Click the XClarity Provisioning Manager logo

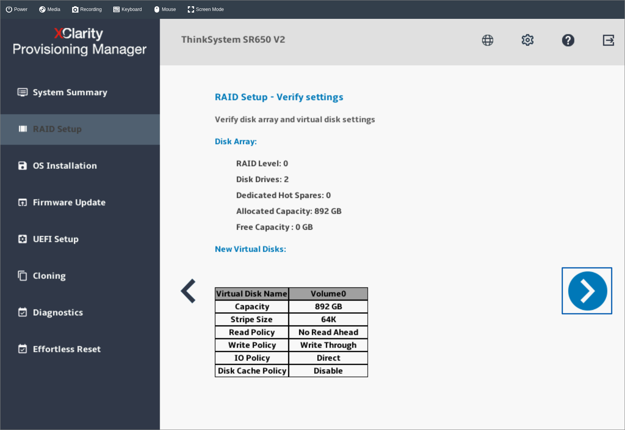[x=80, y=41]
